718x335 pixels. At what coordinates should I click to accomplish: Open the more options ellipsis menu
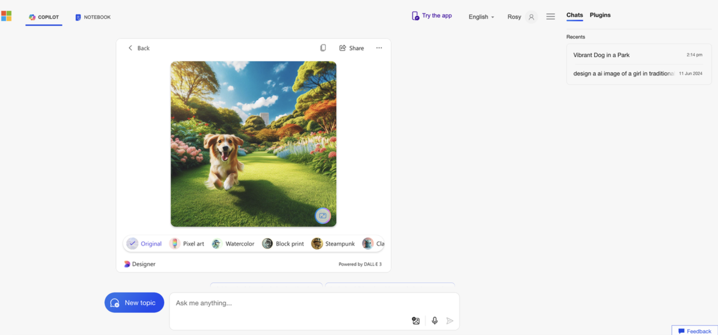(x=379, y=48)
